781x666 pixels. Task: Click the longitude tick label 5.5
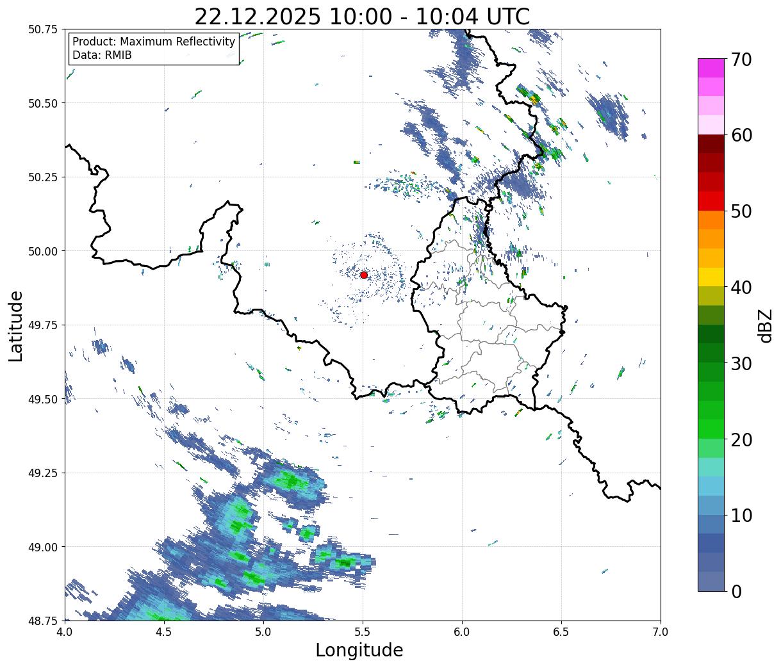[363, 632]
